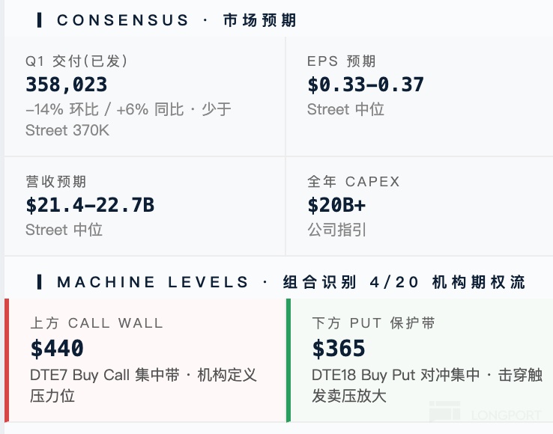Image resolution: width=553 pixels, height=434 pixels.
Task: Click the LONGPORT watermark logo icon
Action: (x=444, y=412)
